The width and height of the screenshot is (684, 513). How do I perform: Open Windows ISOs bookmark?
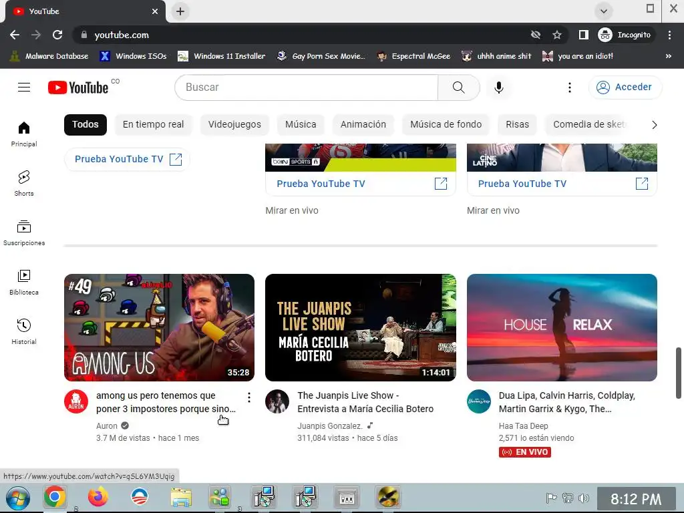pyautogui.click(x=133, y=56)
